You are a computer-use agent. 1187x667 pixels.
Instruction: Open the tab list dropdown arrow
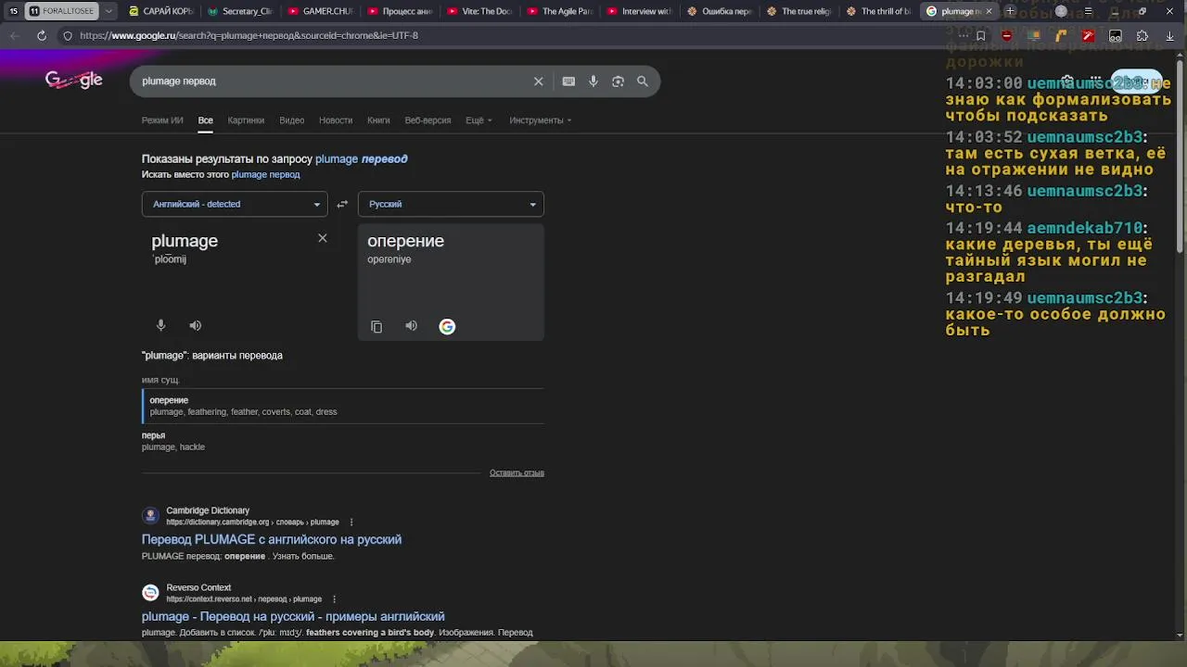108,11
